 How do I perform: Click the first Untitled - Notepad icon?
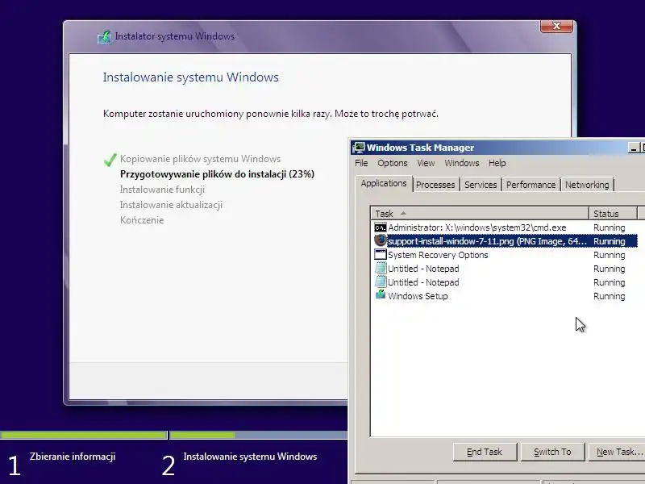click(x=381, y=269)
